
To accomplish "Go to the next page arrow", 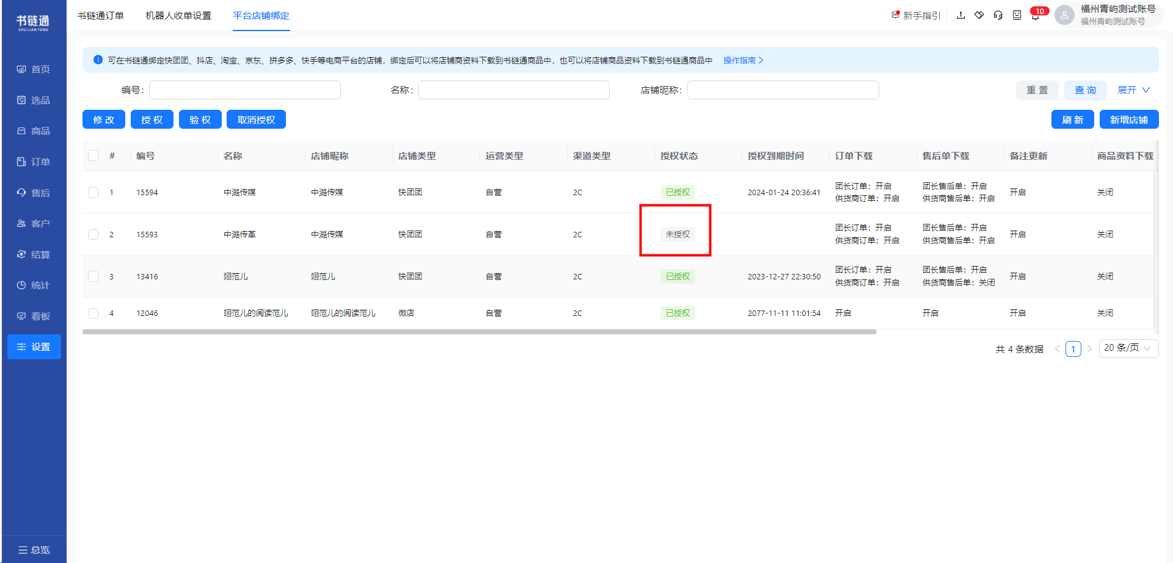I will 1089,349.
